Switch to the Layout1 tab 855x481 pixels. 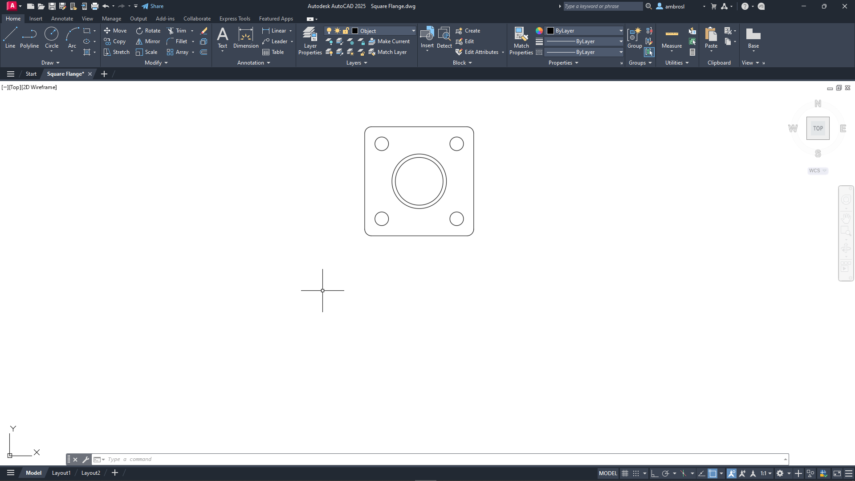coord(61,473)
